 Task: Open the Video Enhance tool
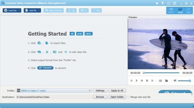pos(53,10)
